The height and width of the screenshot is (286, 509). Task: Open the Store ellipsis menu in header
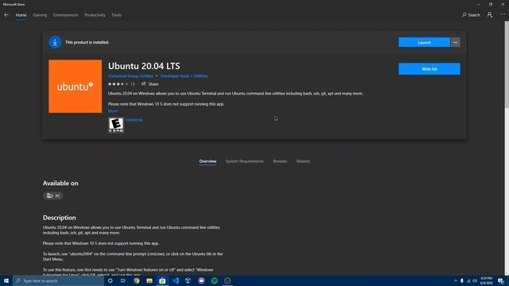[x=502, y=15]
